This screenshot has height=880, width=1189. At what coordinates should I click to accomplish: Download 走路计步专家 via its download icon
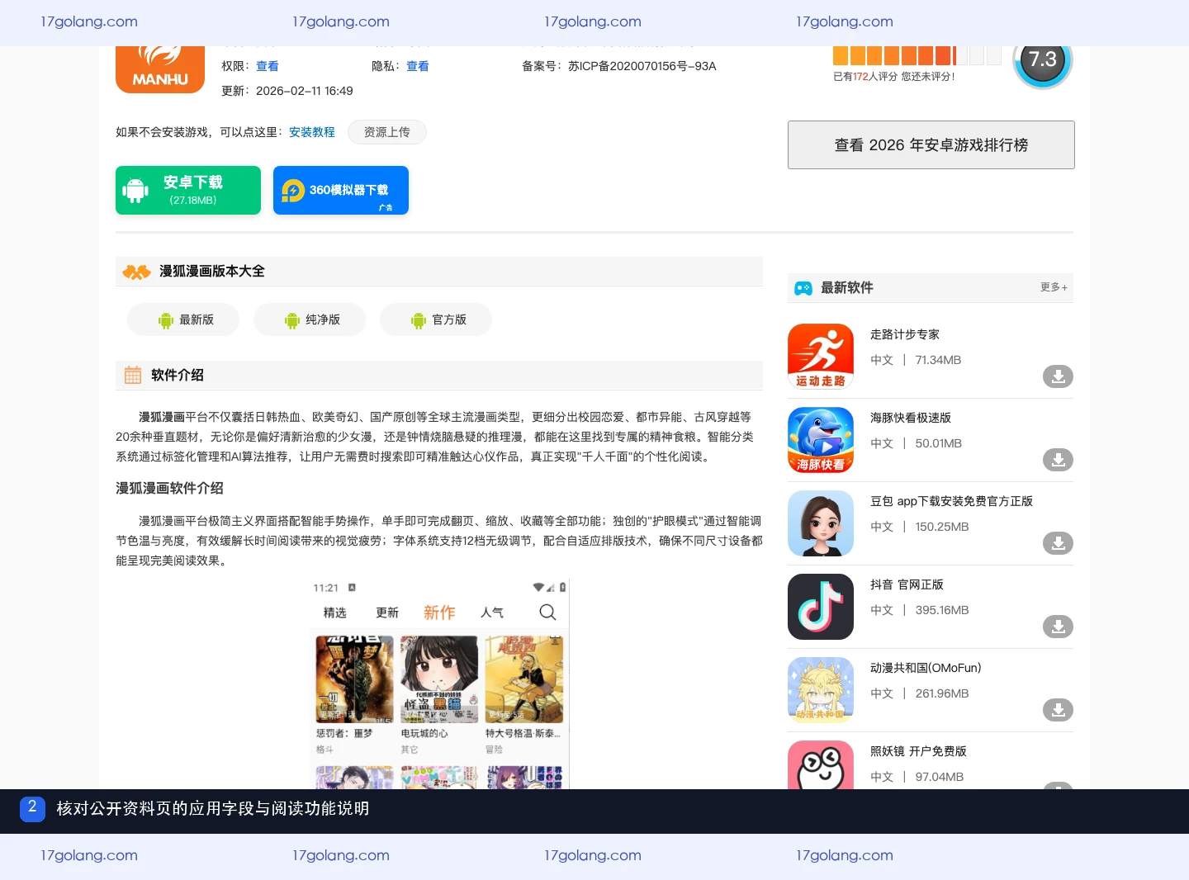pos(1058,376)
